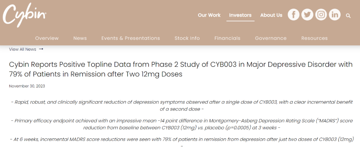Switch to the Overview tab

(x=47, y=38)
